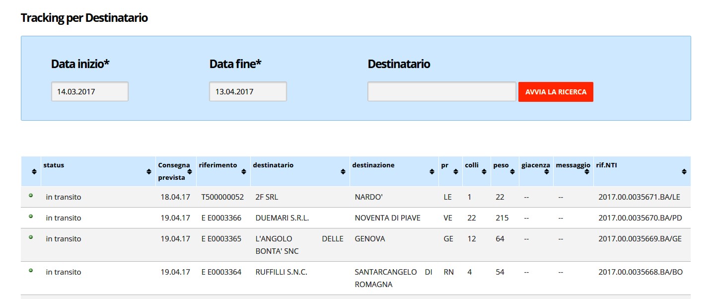This screenshot has height=299, width=718.
Task: Click province code VE
Action: [448, 218]
